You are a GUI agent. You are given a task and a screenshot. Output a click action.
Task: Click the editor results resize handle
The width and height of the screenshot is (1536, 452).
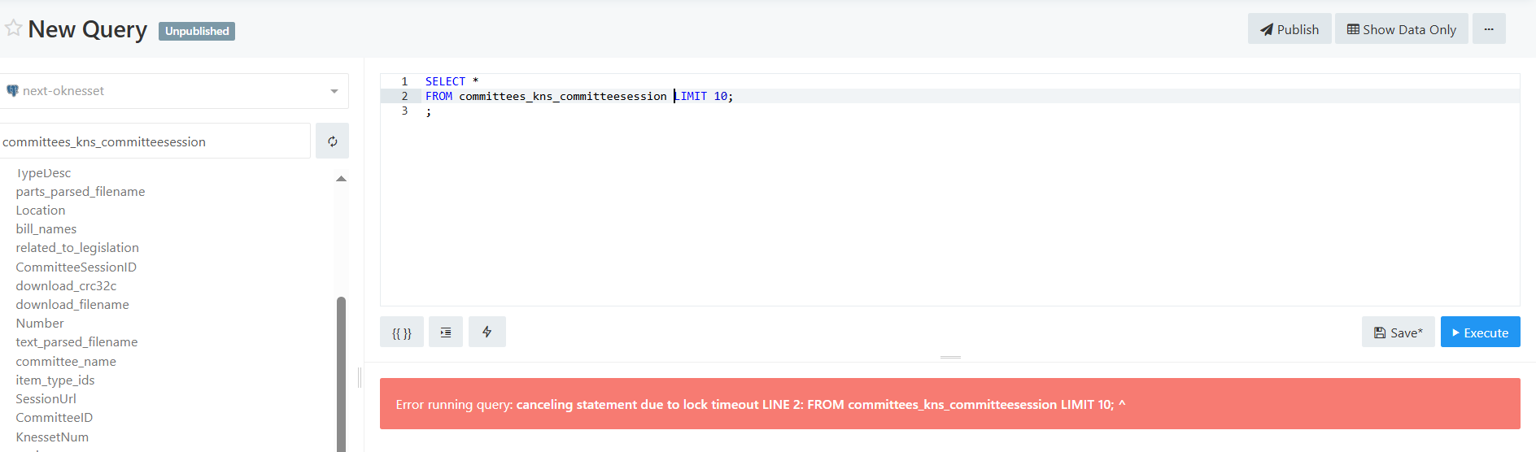click(950, 357)
